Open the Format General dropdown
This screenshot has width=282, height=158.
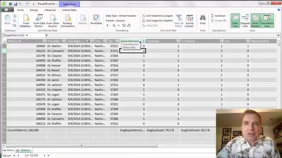[x=116, y=21]
